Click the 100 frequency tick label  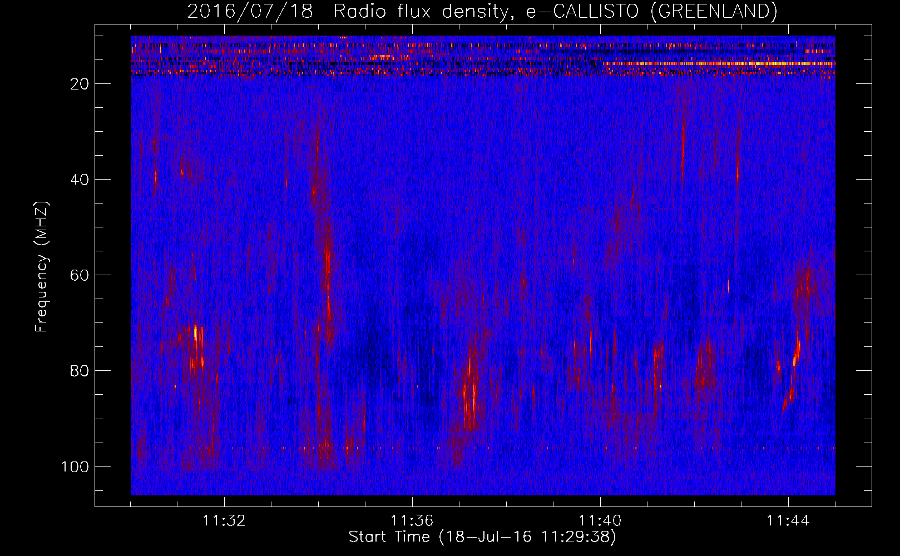(75, 466)
